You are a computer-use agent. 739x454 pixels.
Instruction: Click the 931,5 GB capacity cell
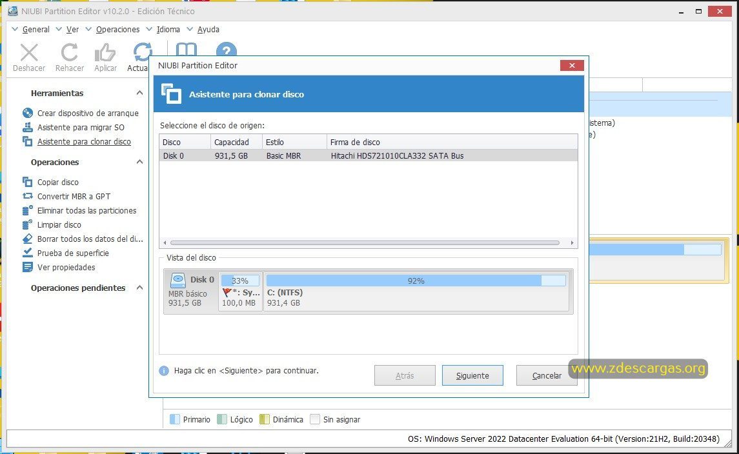(x=231, y=155)
